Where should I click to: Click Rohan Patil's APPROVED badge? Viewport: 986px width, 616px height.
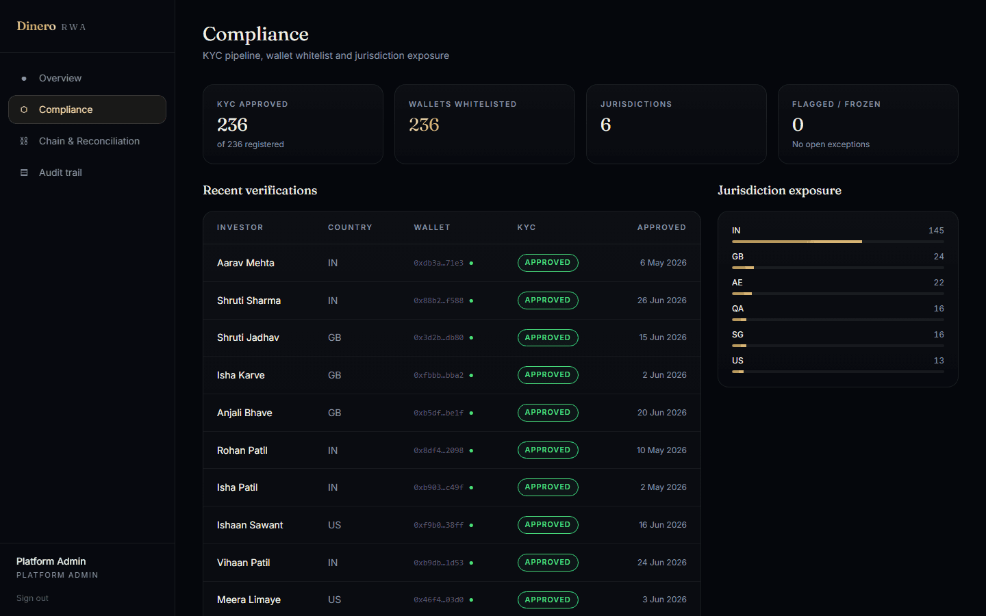coord(548,450)
